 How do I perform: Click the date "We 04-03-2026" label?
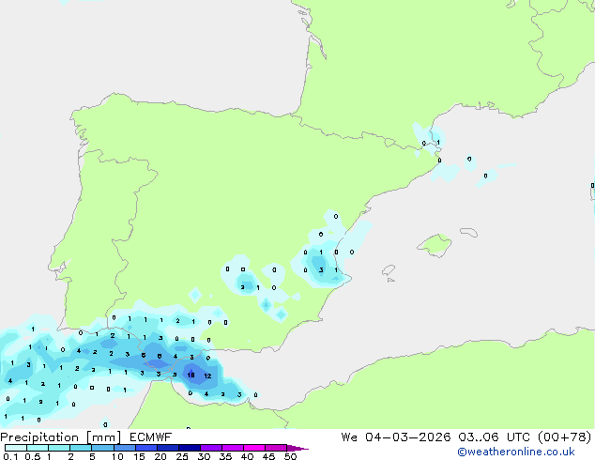396,437
